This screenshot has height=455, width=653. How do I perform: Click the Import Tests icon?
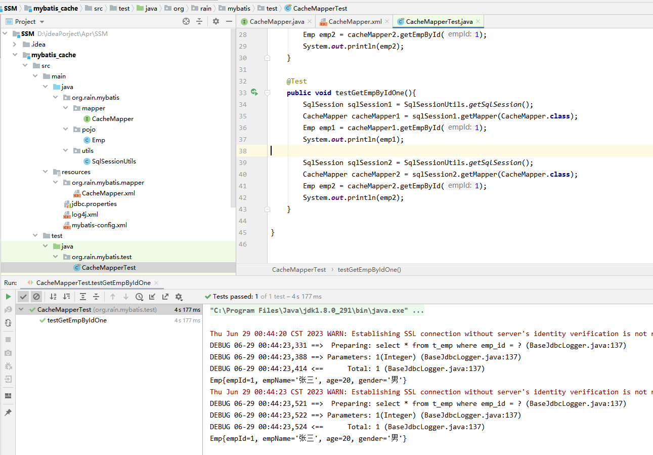pyautogui.click(x=152, y=297)
